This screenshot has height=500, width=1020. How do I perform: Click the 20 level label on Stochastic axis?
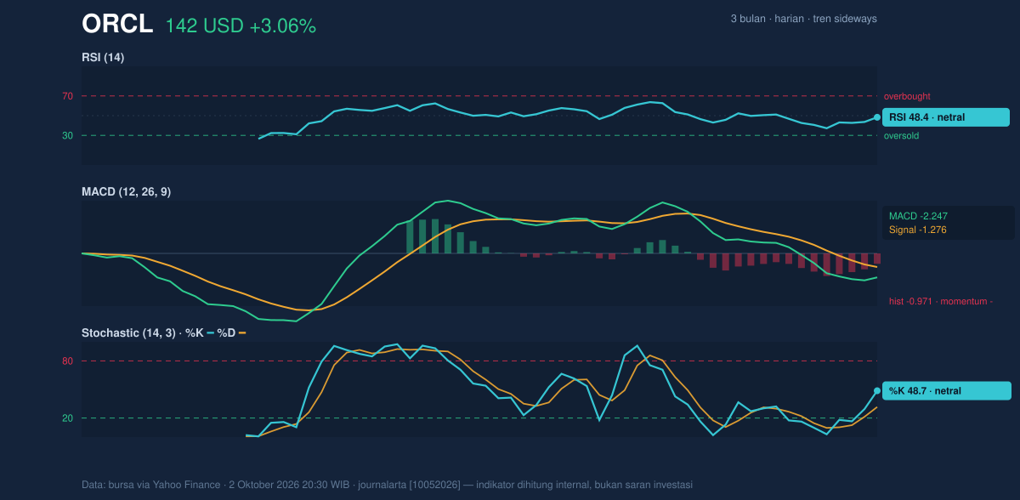click(67, 418)
